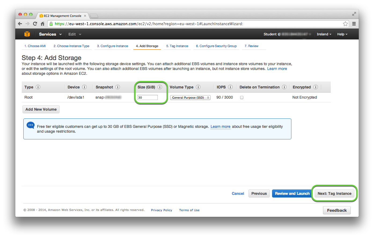Click the Feedback button

tap(337, 210)
